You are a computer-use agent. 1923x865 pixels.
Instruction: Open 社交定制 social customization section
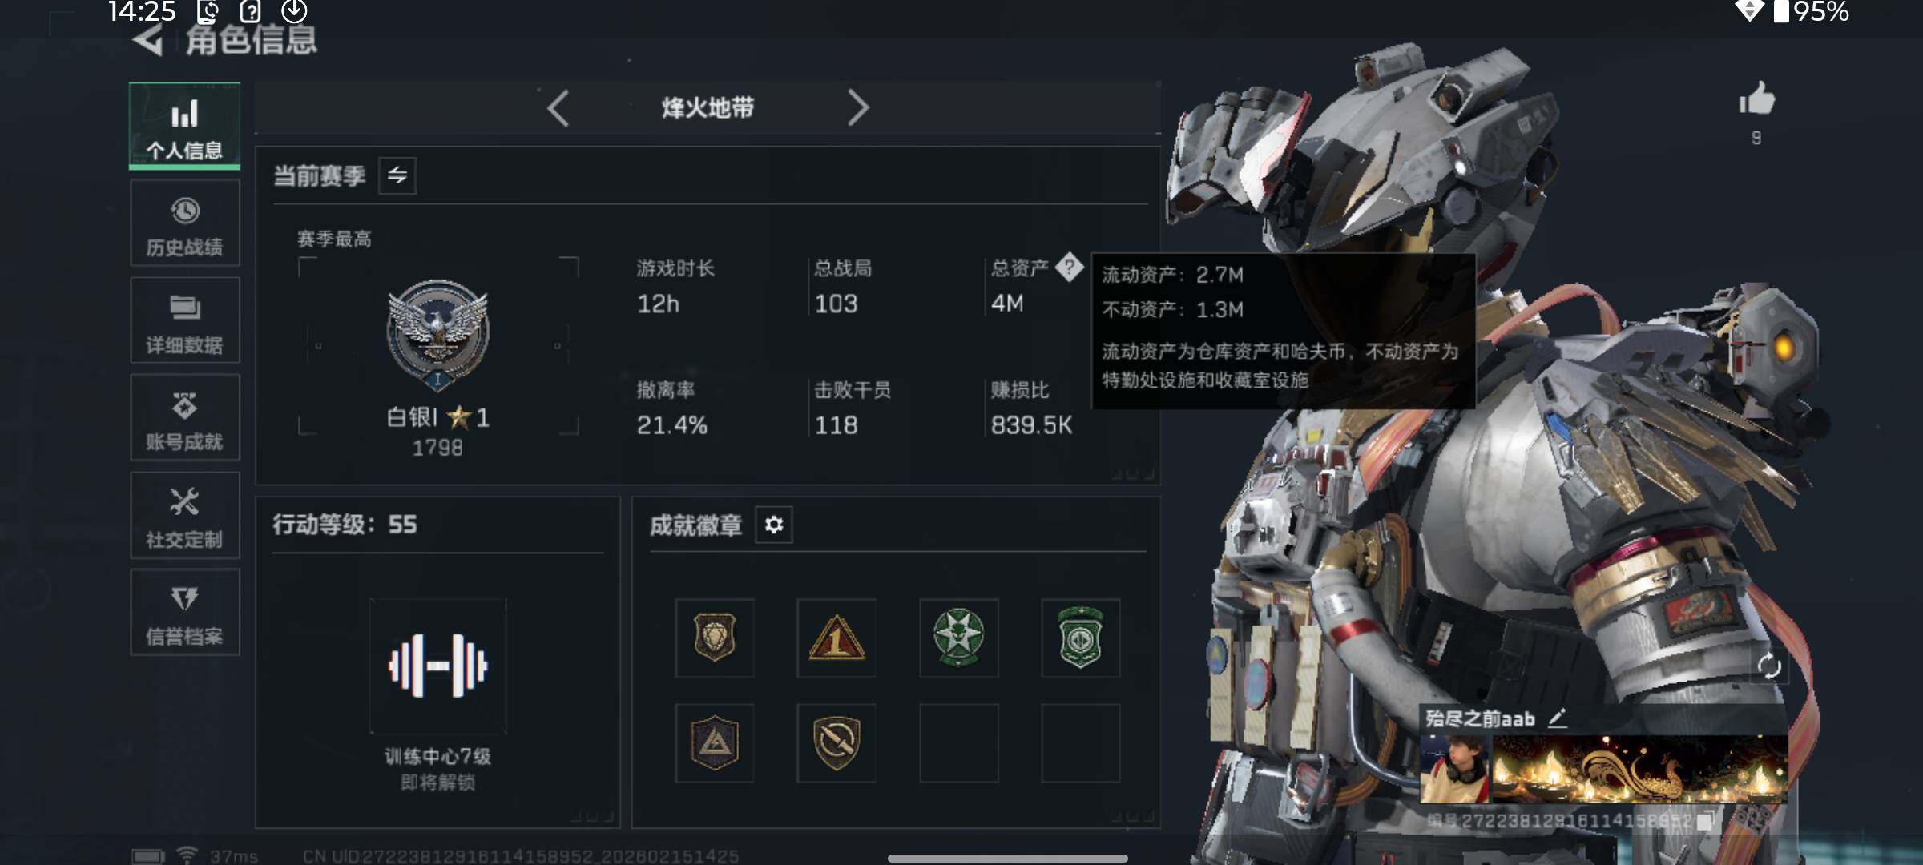[184, 515]
